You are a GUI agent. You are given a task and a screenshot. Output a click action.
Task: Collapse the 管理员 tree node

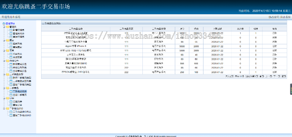point(4,27)
